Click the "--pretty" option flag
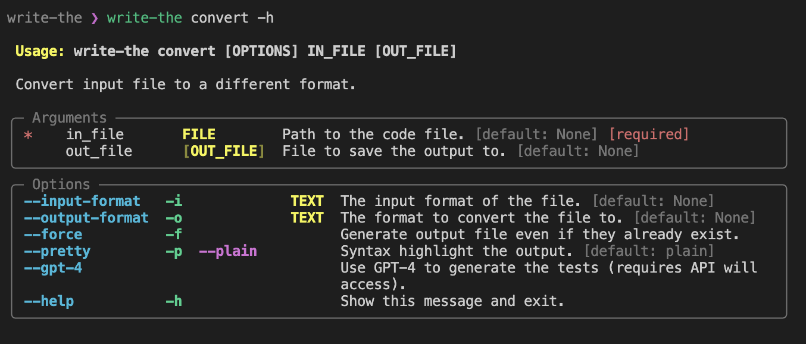The height and width of the screenshot is (344, 806). pos(57,251)
